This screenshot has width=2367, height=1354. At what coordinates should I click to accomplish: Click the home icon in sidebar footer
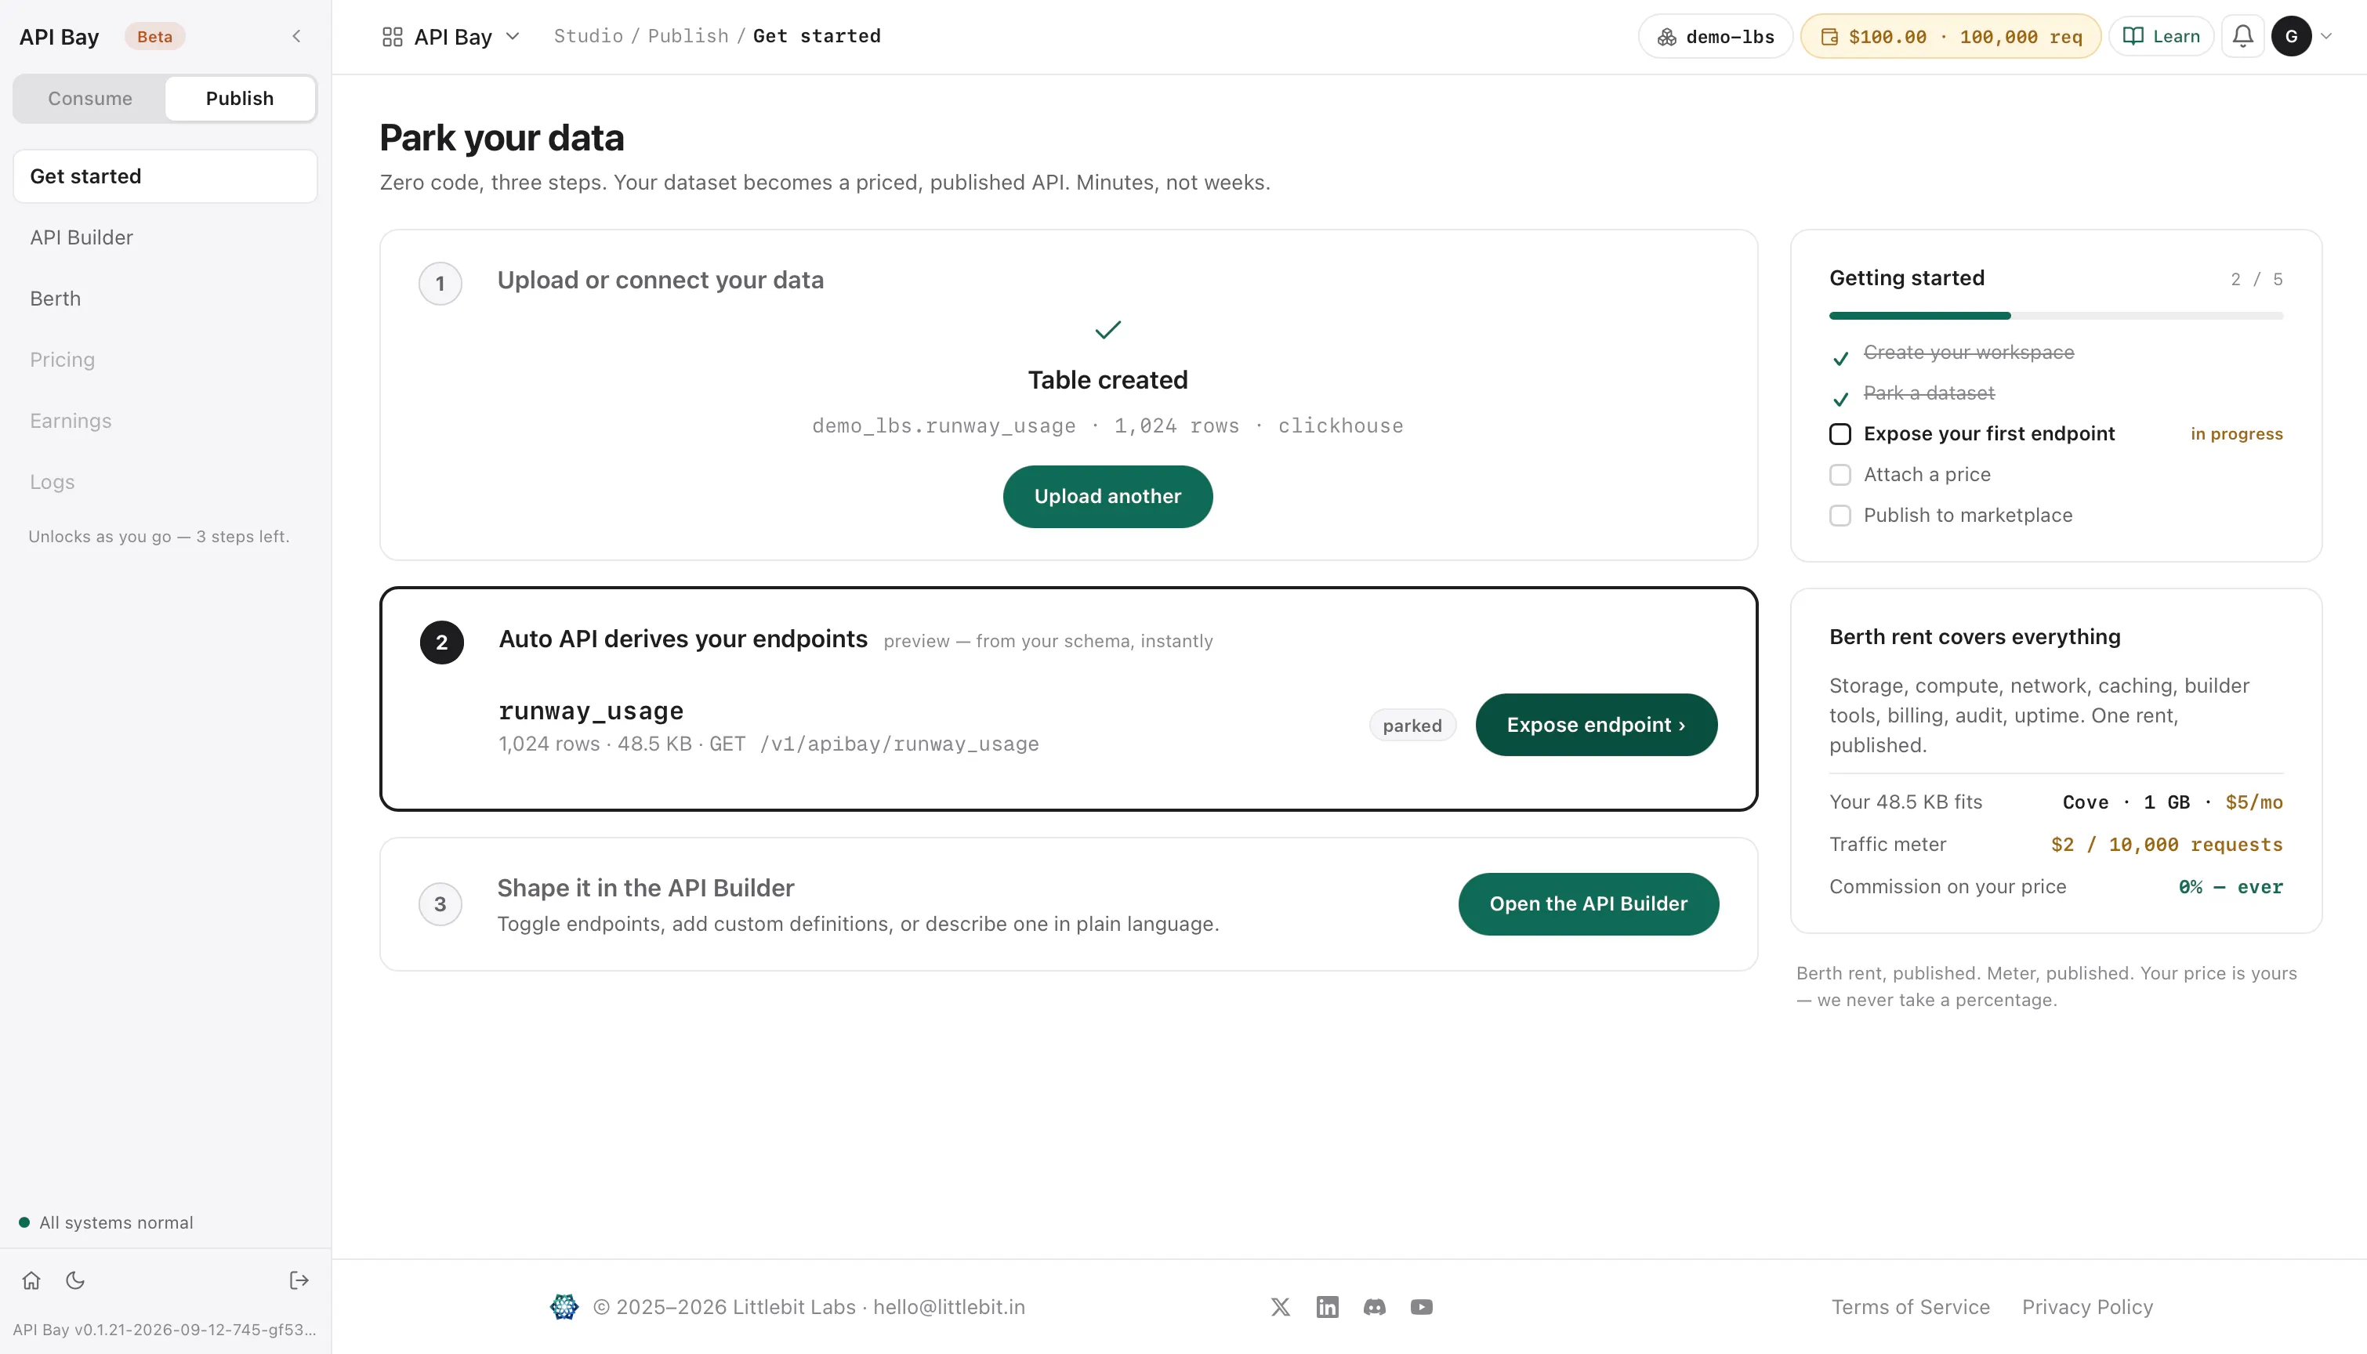pyautogui.click(x=31, y=1280)
